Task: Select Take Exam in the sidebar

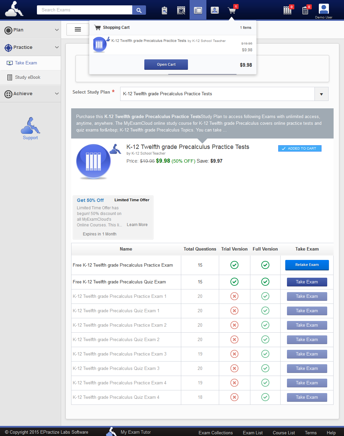Action: coord(26,63)
